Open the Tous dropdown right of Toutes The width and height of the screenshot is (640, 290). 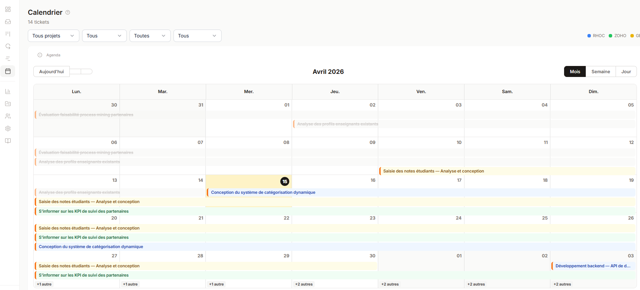(198, 36)
